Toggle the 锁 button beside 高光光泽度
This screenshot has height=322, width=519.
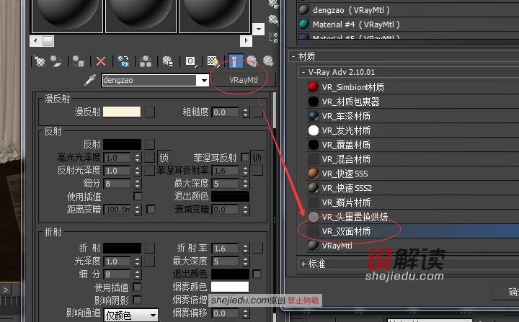pyautogui.click(x=164, y=158)
